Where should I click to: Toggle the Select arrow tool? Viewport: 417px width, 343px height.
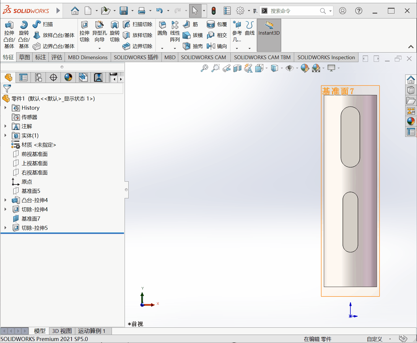tap(195, 11)
